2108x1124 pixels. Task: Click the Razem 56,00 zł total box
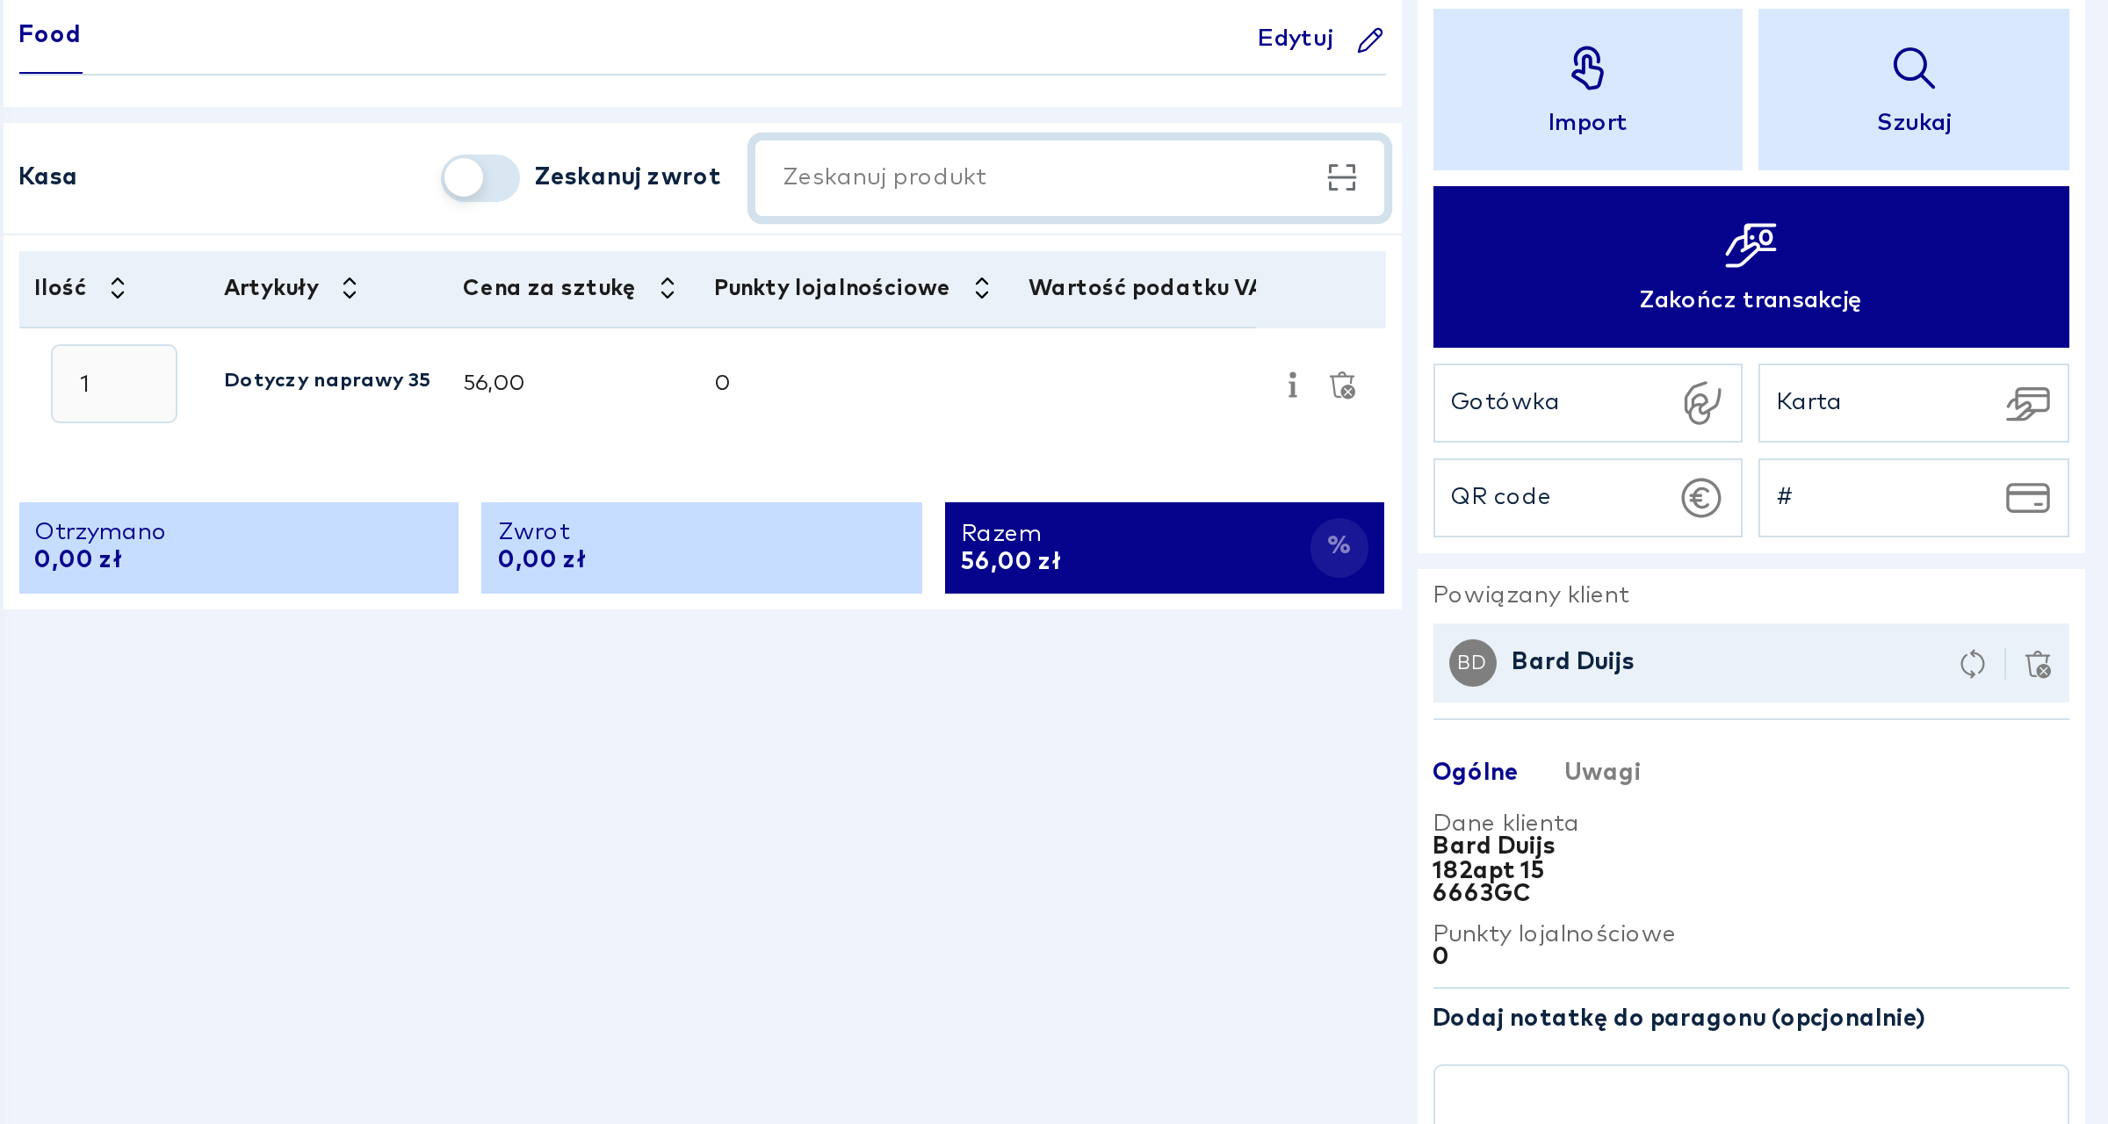[x=1165, y=548]
